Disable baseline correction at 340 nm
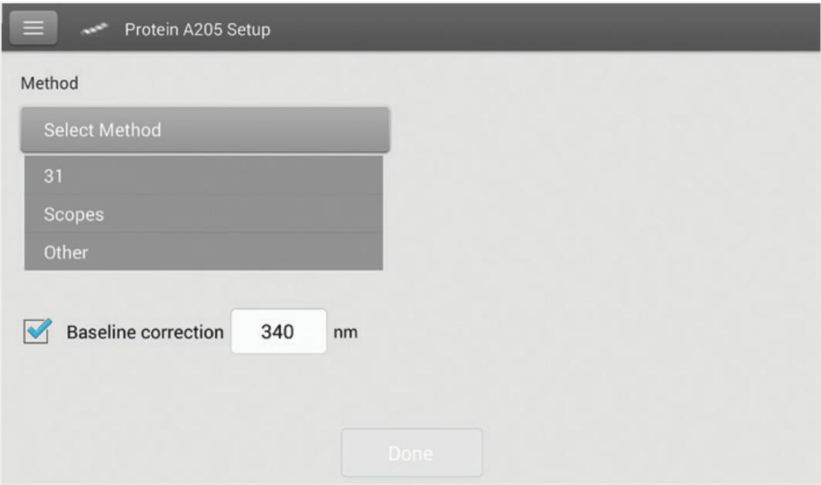The image size is (821, 485). click(38, 331)
